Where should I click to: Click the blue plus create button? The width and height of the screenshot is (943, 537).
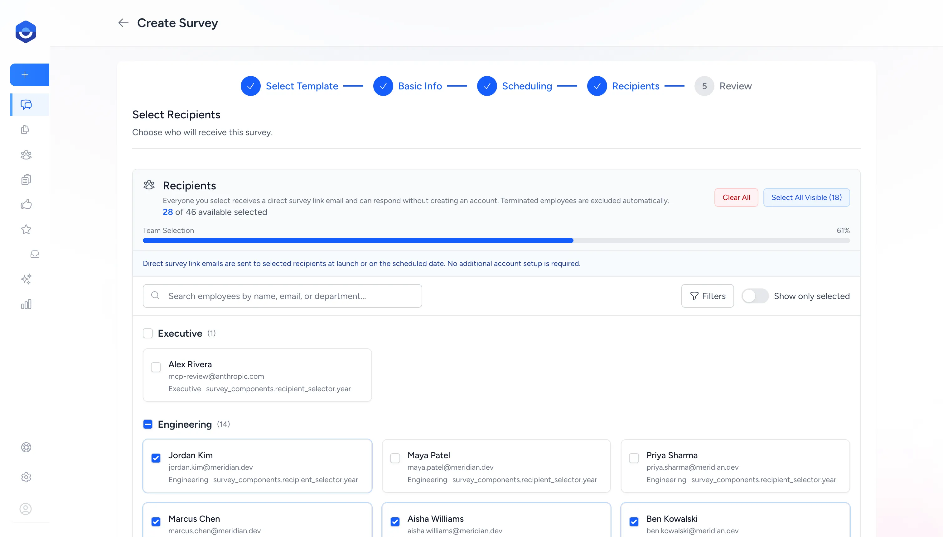pos(25,75)
